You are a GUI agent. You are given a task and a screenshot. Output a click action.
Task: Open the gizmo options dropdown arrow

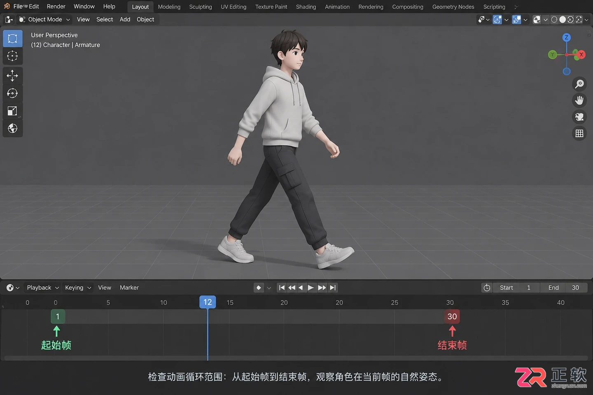[507, 19]
